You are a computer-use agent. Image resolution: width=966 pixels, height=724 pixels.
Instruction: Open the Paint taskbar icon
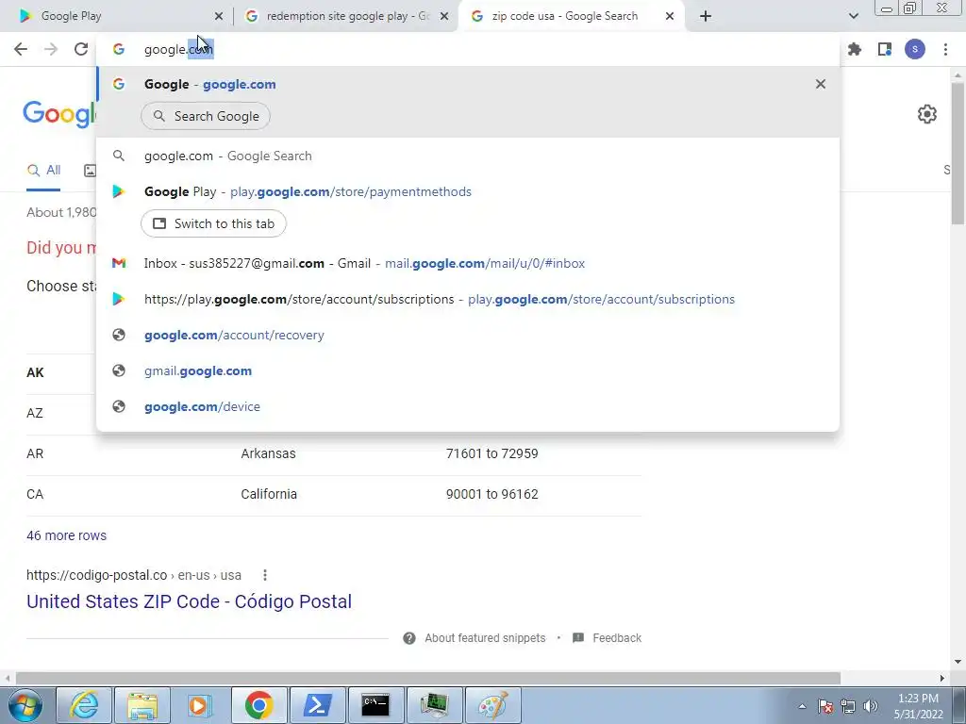(492, 705)
